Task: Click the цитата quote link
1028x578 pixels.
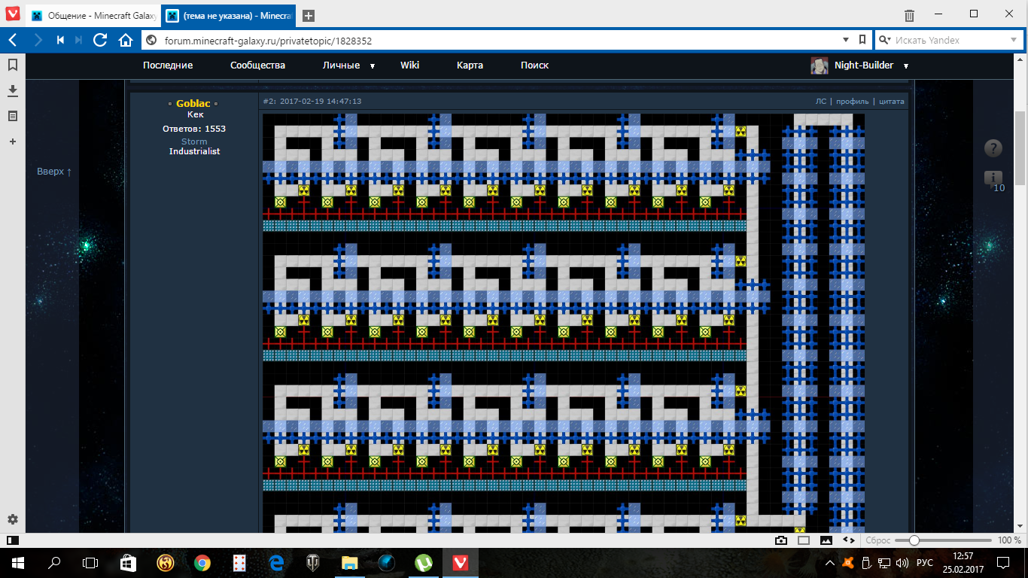Action: [x=892, y=101]
